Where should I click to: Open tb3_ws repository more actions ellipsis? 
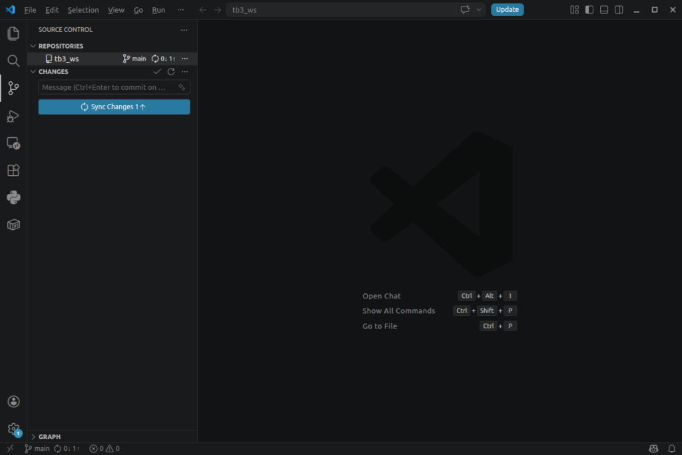pos(185,59)
